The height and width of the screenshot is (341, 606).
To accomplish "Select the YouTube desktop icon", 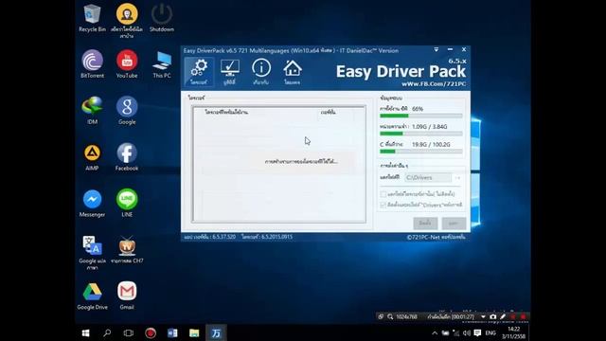I will 127,64.
